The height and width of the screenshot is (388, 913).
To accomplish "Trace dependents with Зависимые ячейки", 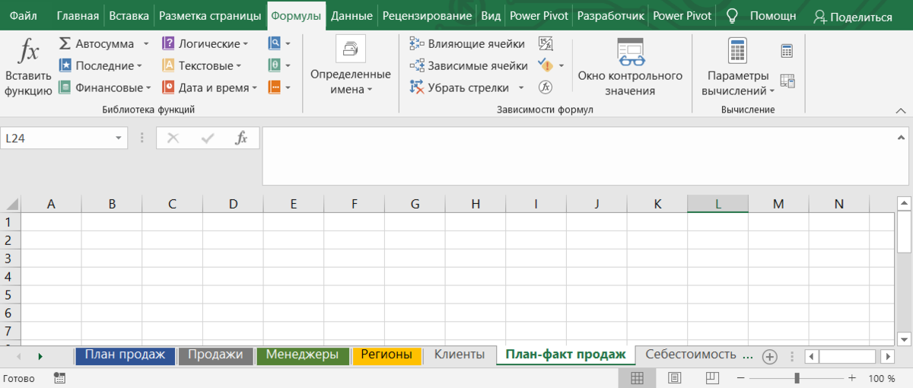I will click(x=469, y=66).
